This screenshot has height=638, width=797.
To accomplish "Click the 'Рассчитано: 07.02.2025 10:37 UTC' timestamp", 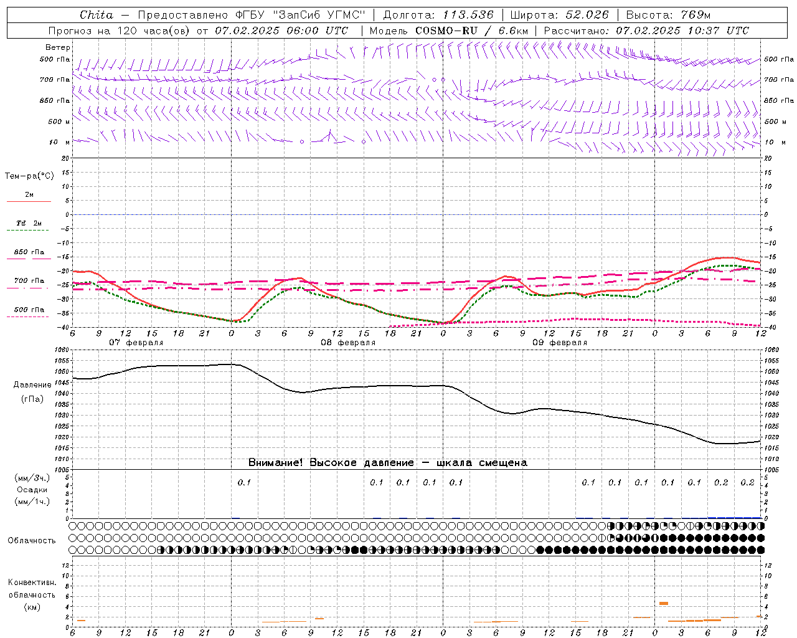I will click(646, 31).
